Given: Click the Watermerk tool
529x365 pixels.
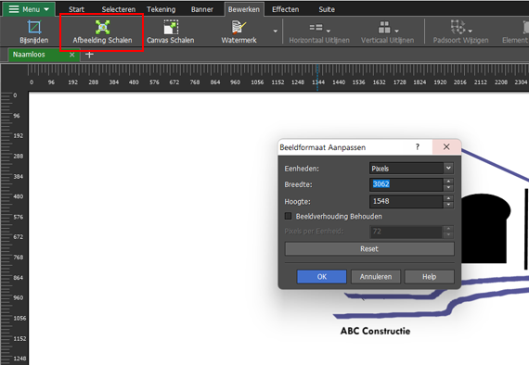Looking at the screenshot, I should (239, 32).
